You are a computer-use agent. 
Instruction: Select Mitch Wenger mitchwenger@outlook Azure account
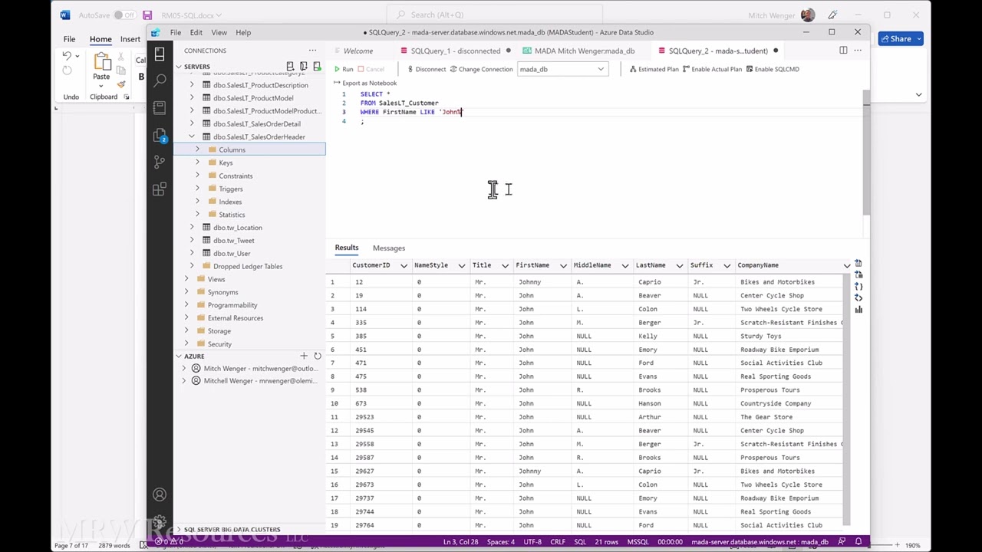pyautogui.click(x=260, y=368)
